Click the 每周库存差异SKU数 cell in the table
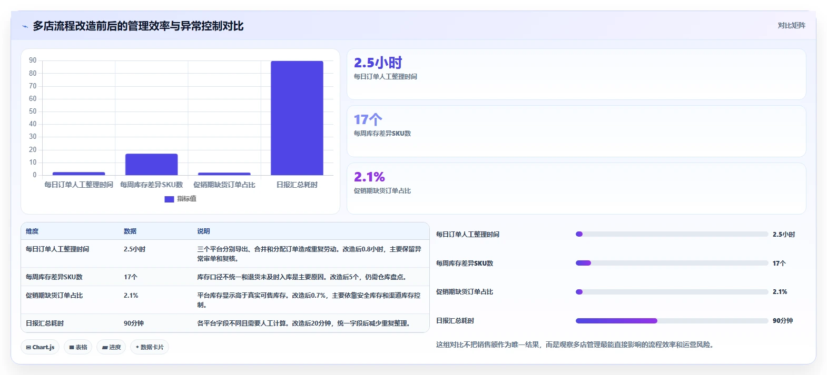 54,277
